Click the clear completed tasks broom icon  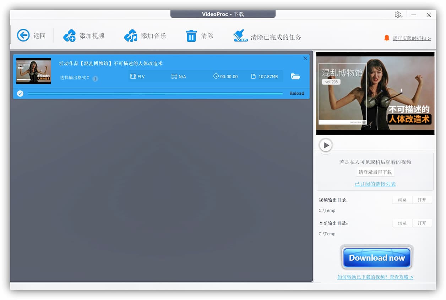240,36
